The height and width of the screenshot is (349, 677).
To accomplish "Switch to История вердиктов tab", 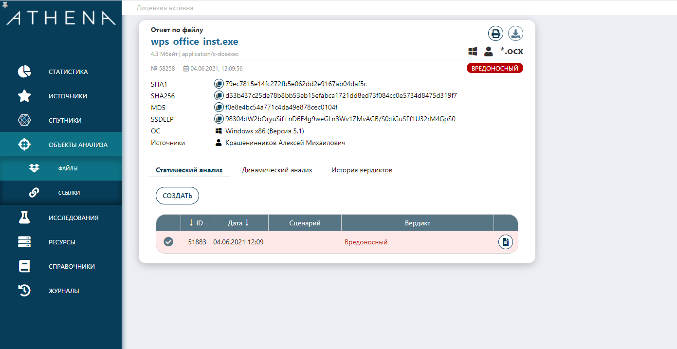I will click(362, 170).
